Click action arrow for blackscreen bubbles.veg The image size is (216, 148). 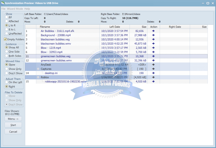click(153, 40)
